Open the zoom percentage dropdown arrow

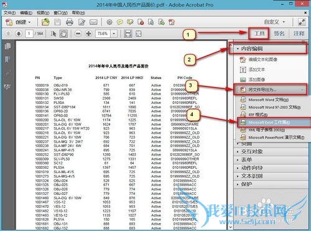114,34
